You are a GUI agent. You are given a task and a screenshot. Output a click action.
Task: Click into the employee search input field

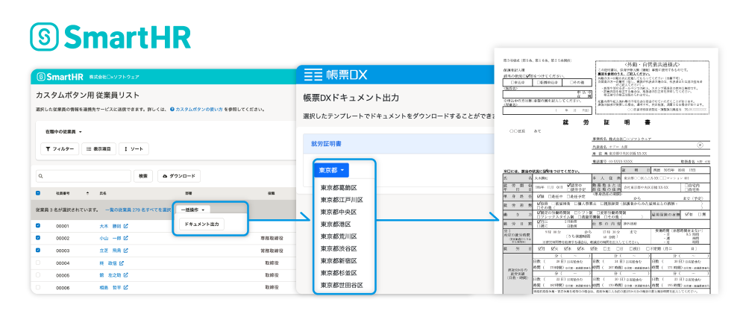(x=84, y=176)
